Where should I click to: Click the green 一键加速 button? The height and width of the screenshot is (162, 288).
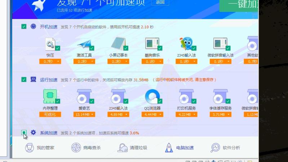[x=239, y=5]
